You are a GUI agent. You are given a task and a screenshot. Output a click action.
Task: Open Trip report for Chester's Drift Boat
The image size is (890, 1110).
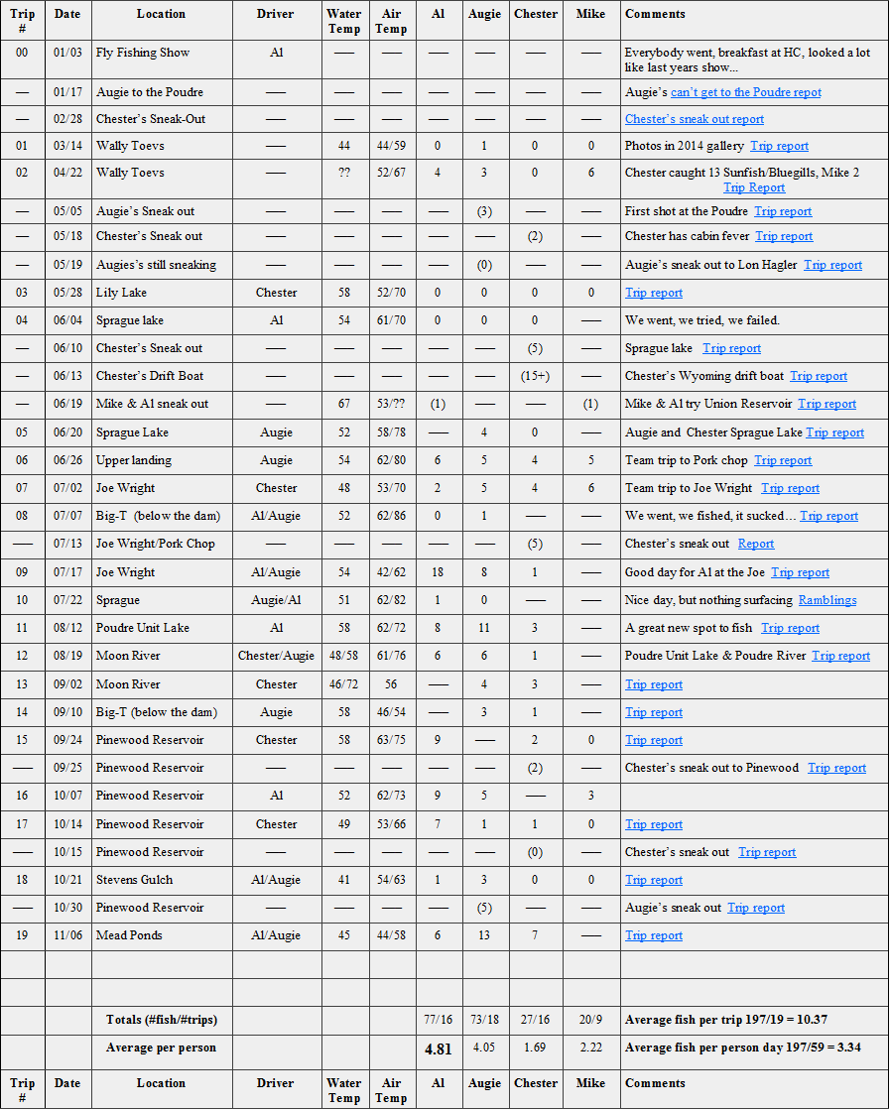click(819, 376)
